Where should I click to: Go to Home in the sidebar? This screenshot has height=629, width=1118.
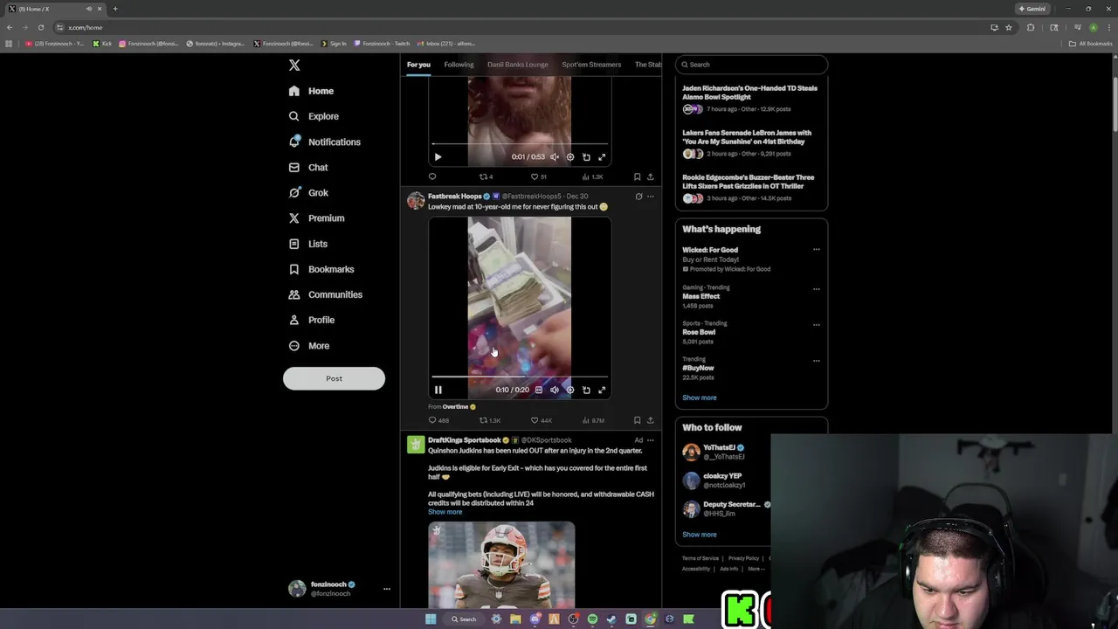311,91
